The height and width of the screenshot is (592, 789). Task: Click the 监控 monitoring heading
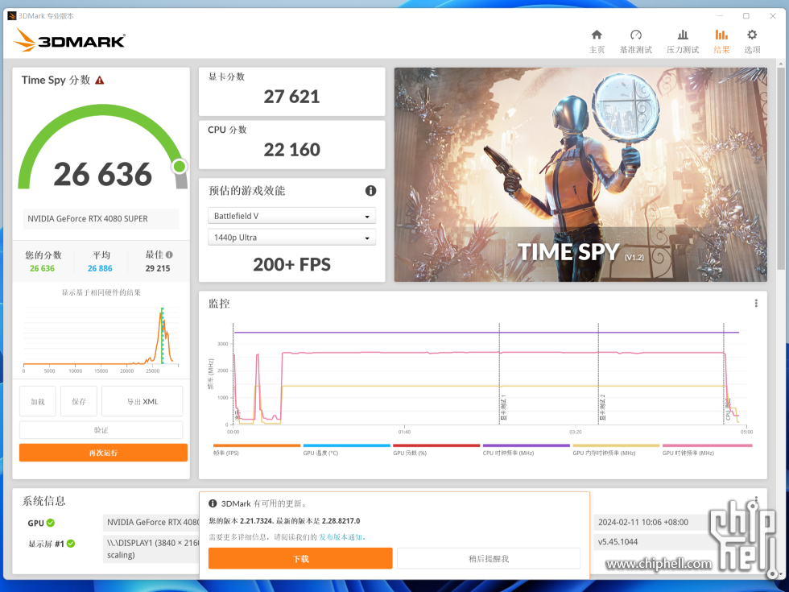pyautogui.click(x=219, y=304)
